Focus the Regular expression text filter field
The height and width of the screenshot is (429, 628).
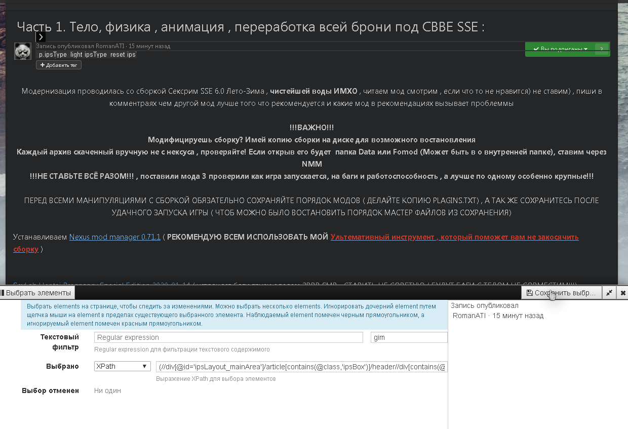tap(228, 337)
